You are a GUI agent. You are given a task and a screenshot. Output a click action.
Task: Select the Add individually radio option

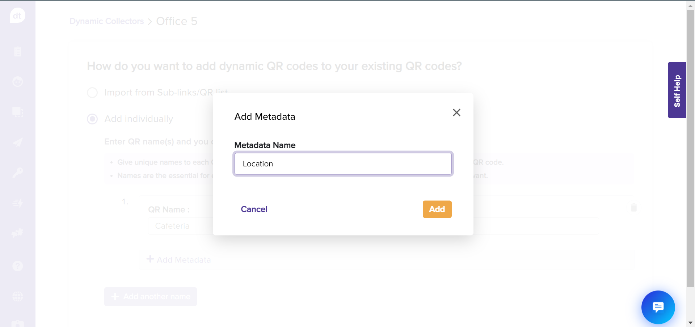pos(93,119)
